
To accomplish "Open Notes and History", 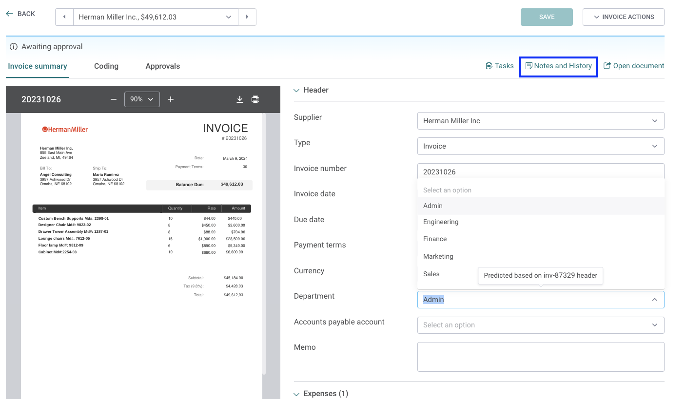I will [558, 66].
